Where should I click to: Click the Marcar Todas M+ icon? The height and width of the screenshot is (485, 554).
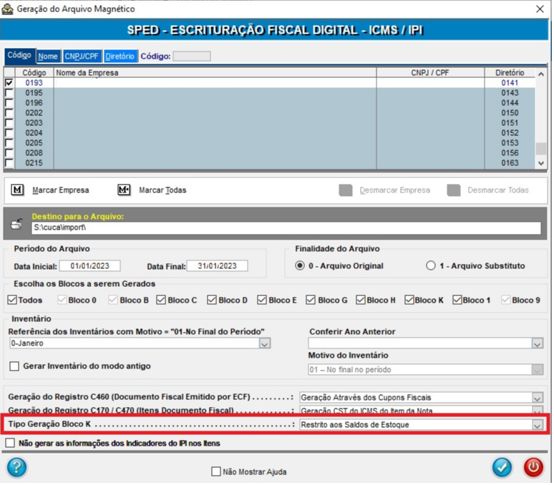coord(124,190)
